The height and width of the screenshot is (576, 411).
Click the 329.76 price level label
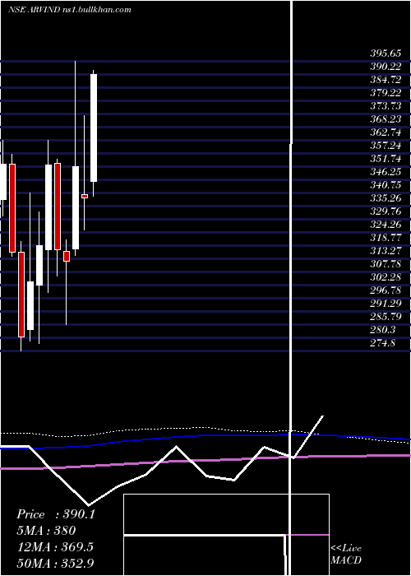pos(386,211)
